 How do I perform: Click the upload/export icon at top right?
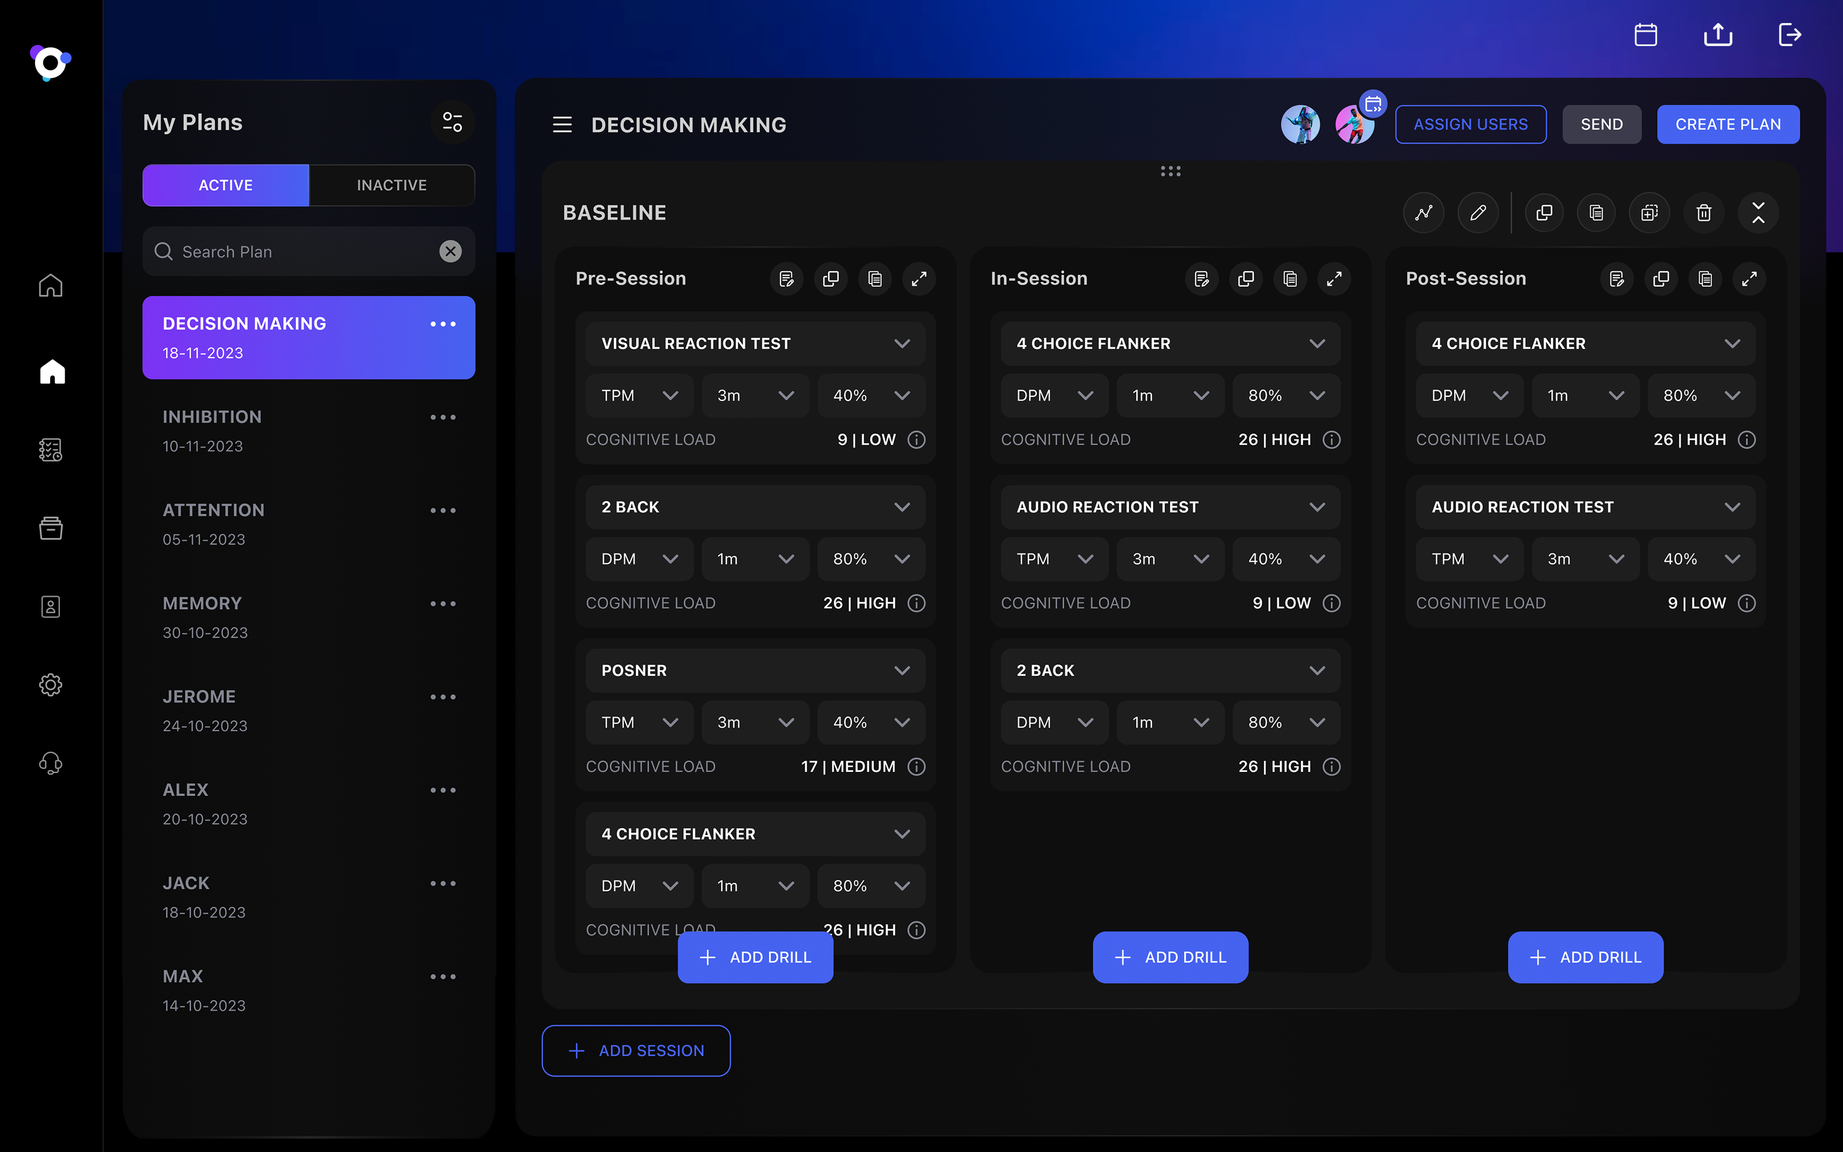[x=1717, y=35]
